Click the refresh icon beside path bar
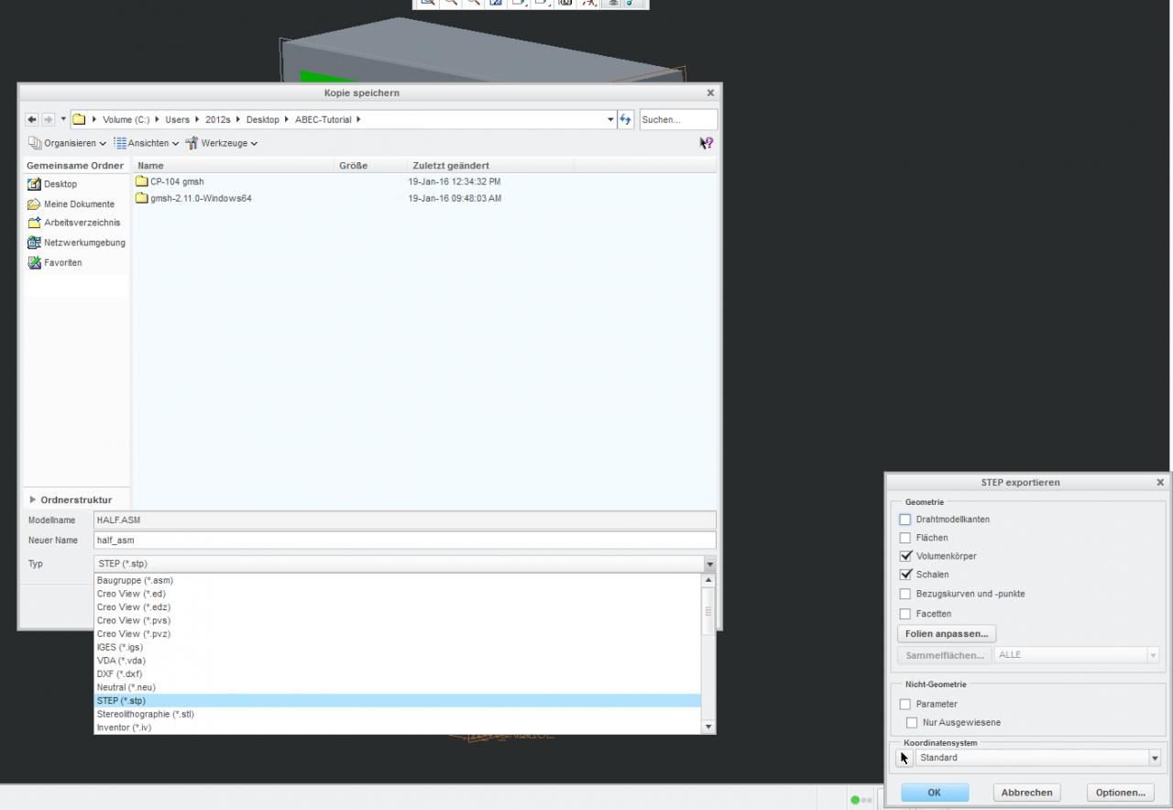This screenshot has width=1173, height=810. pyautogui.click(x=626, y=119)
